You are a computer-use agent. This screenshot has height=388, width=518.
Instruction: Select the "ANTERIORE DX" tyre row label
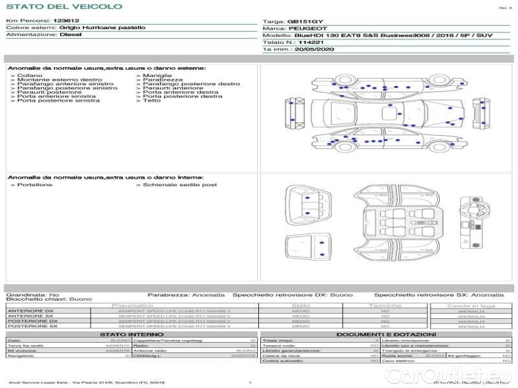pyautogui.click(x=30, y=311)
